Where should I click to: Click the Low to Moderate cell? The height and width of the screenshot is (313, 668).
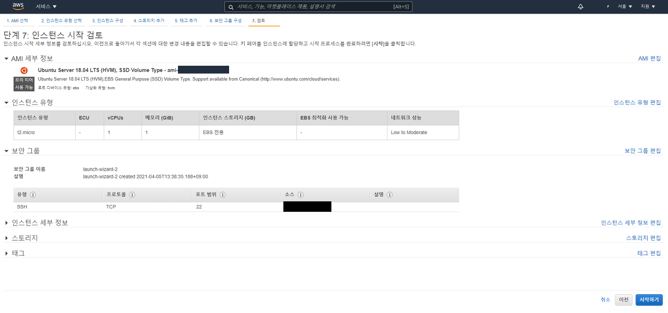(423, 133)
